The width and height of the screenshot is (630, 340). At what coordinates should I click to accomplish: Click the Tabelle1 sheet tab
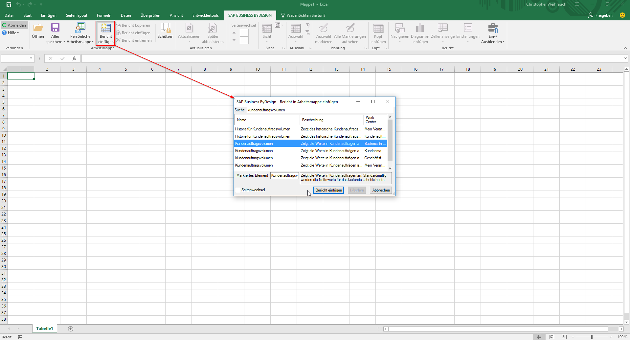click(x=44, y=329)
